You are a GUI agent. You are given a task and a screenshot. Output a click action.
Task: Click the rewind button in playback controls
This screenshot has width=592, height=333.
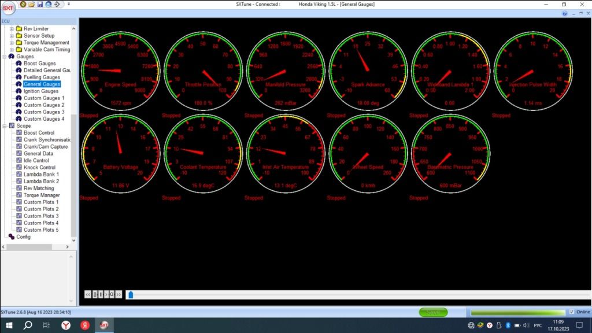coord(88,294)
